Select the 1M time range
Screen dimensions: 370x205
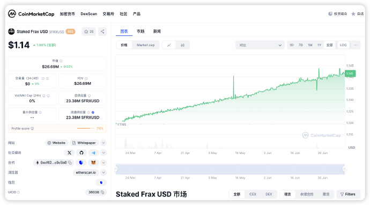pos(310,45)
